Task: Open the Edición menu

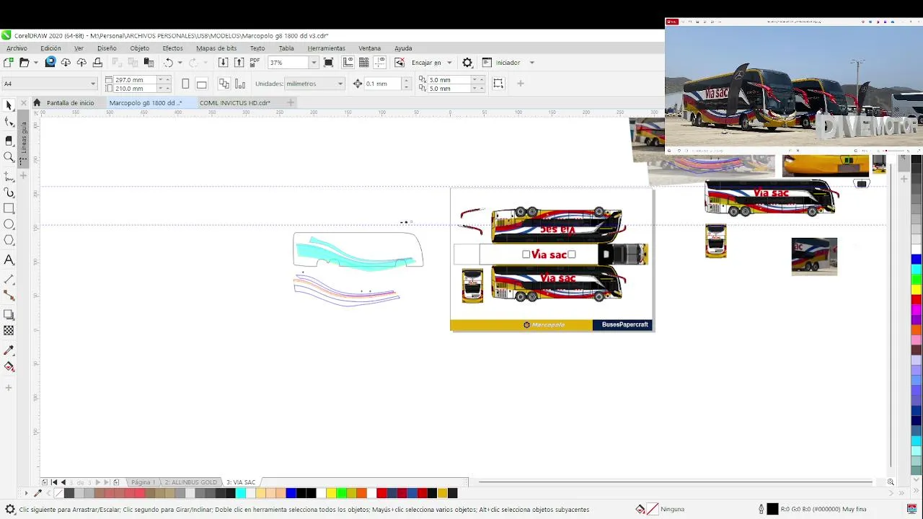Action: 50,48
